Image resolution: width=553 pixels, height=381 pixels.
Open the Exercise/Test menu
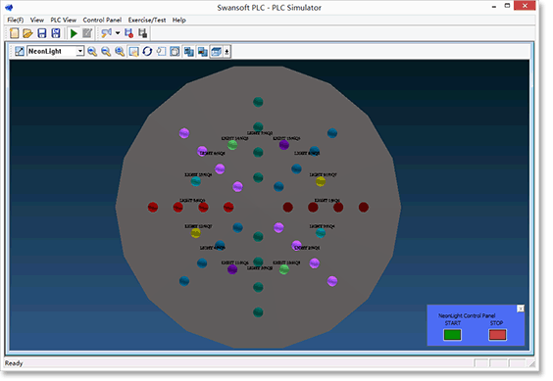pos(147,21)
